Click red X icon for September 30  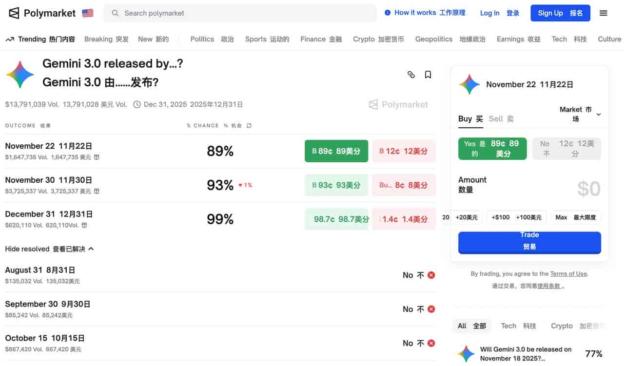coord(431,309)
